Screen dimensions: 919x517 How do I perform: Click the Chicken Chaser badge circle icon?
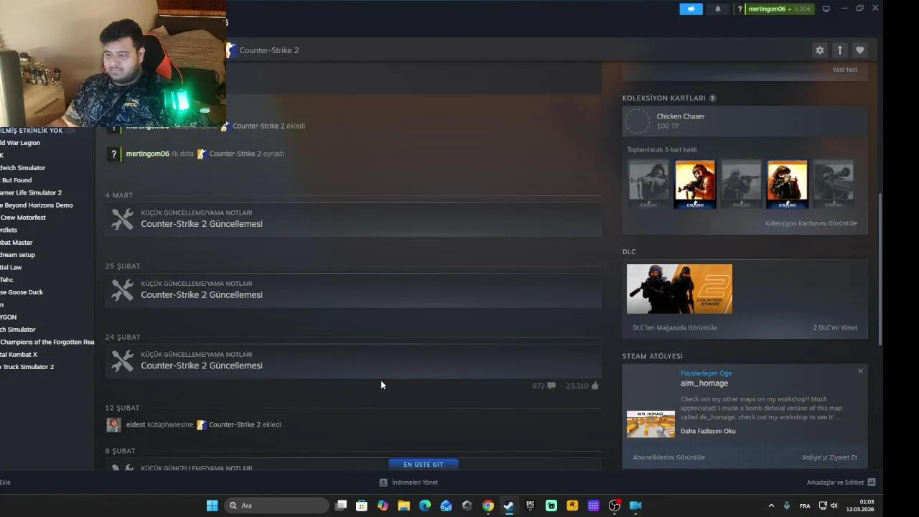(x=637, y=121)
